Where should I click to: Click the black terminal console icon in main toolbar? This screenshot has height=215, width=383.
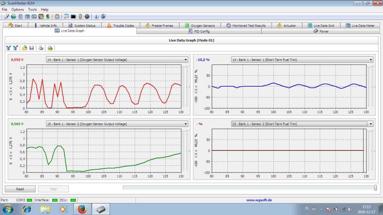(73, 16)
